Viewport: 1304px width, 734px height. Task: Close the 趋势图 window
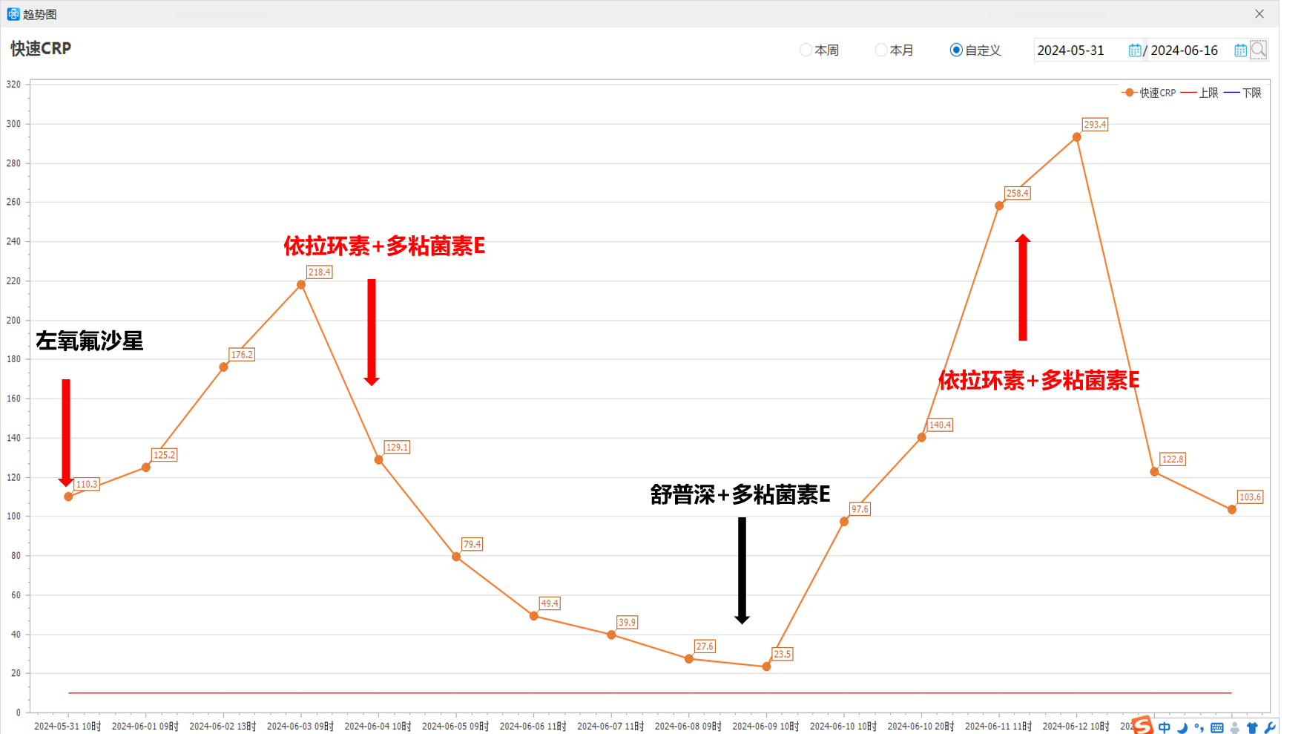coord(1259,14)
